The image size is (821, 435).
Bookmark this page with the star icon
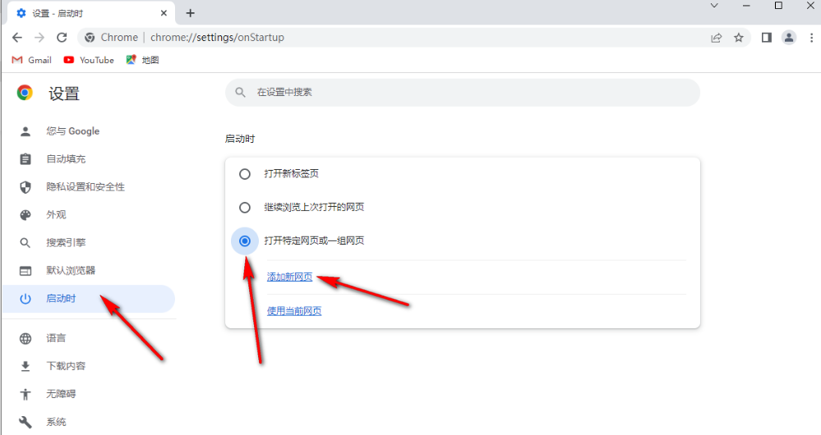tap(738, 38)
